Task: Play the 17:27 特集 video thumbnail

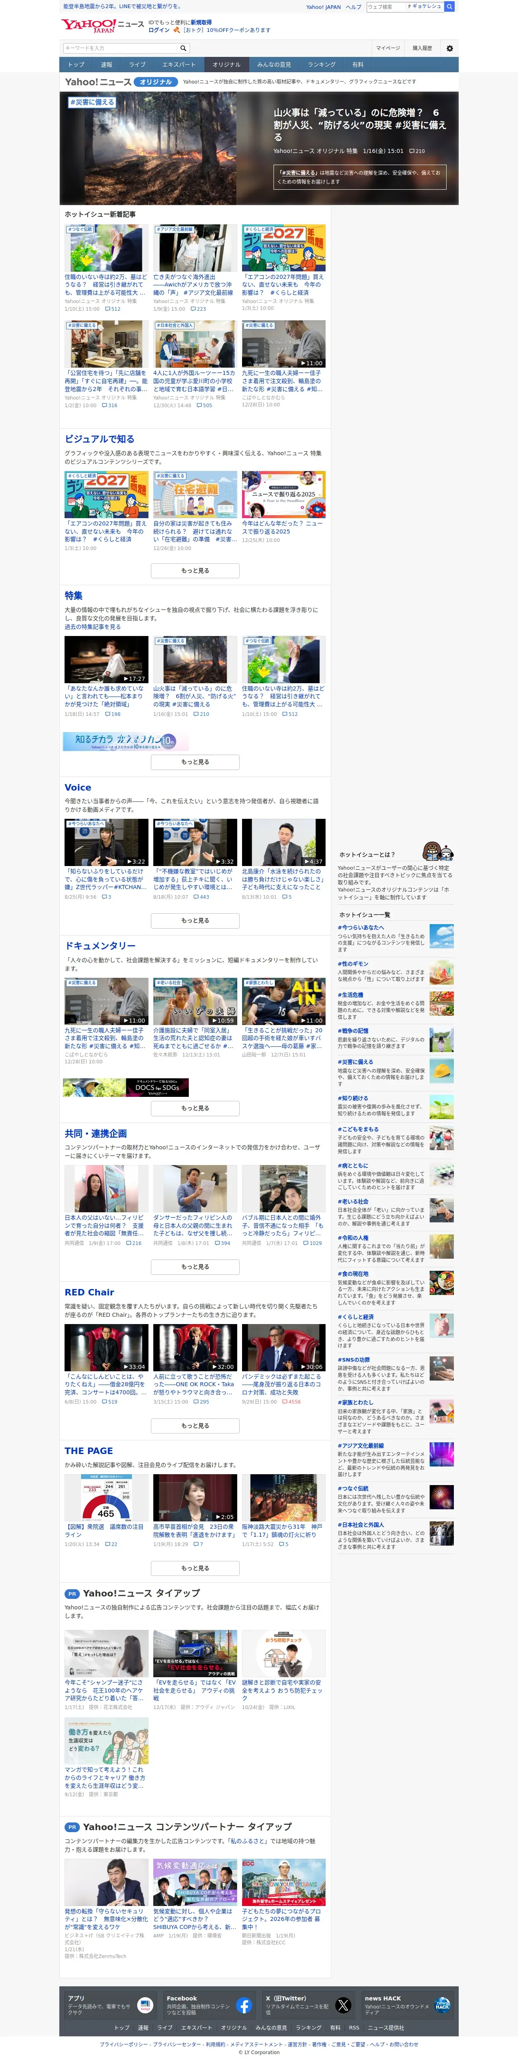Action: (x=107, y=659)
